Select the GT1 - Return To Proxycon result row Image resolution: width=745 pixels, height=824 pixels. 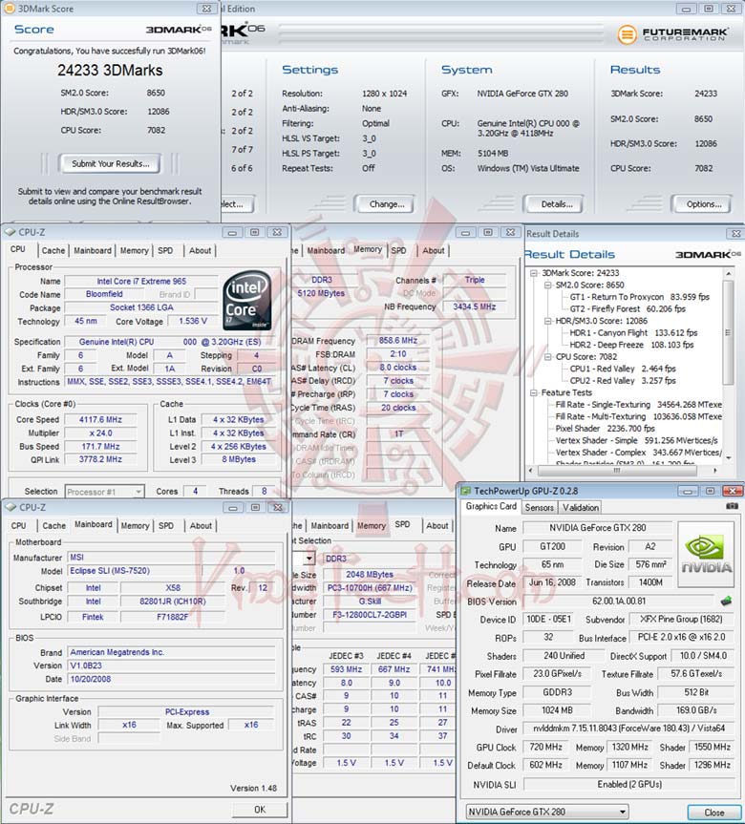point(639,297)
